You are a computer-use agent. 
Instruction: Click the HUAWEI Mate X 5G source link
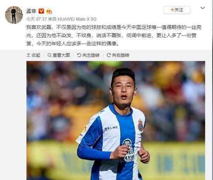(x=77, y=19)
